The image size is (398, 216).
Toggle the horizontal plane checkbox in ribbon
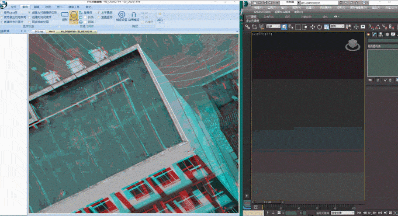pos(99,13)
